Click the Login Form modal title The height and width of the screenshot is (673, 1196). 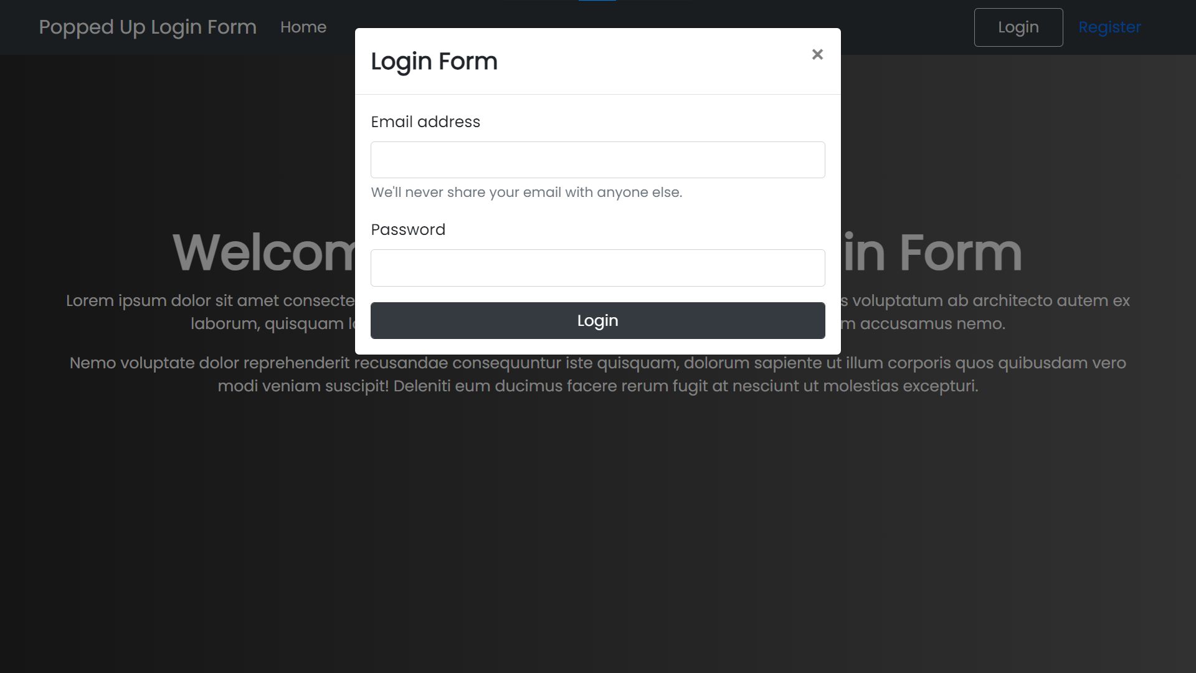pos(434,61)
